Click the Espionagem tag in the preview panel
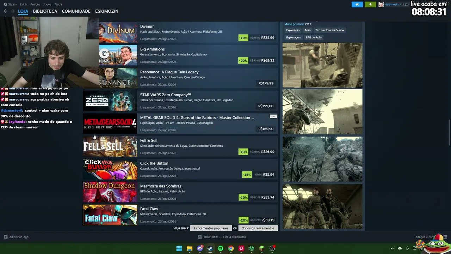The width and height of the screenshot is (451, 254). [294, 37]
